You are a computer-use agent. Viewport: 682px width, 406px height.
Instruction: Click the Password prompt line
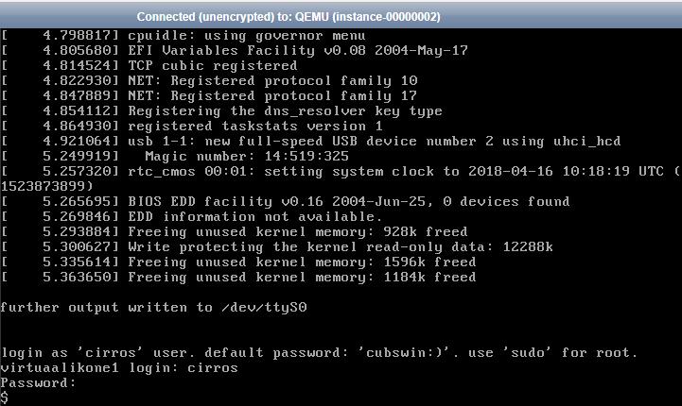pyautogui.click(x=38, y=383)
